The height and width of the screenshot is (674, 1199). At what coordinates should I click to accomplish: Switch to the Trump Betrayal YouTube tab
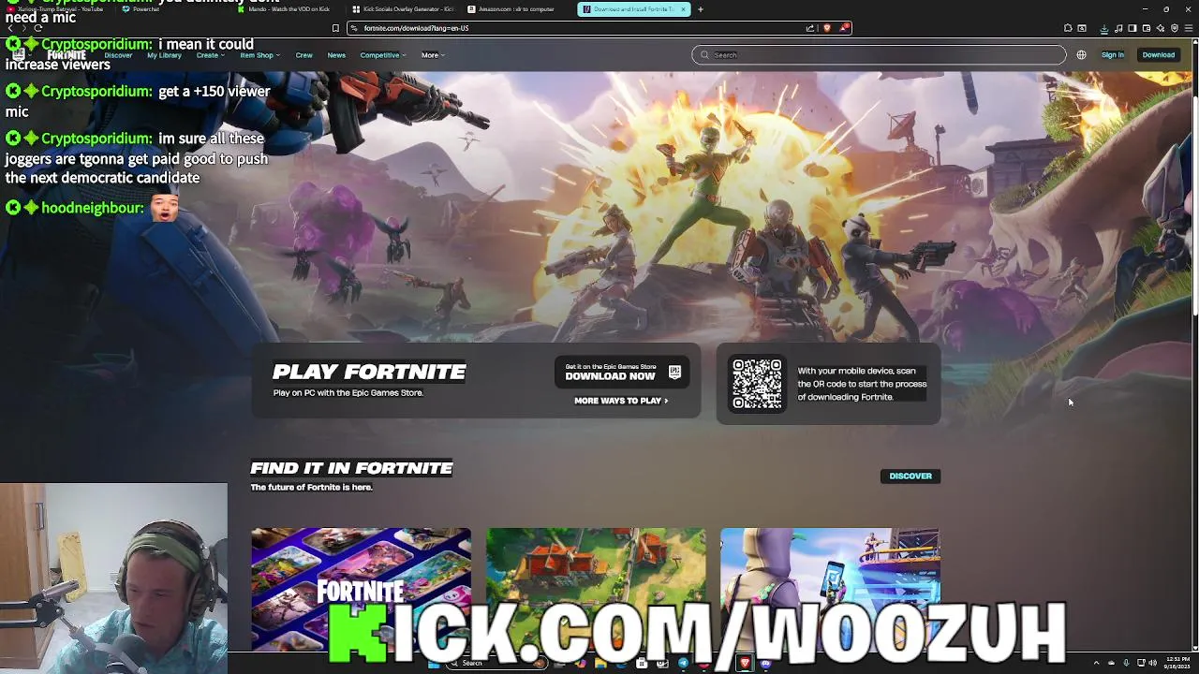[x=56, y=9]
